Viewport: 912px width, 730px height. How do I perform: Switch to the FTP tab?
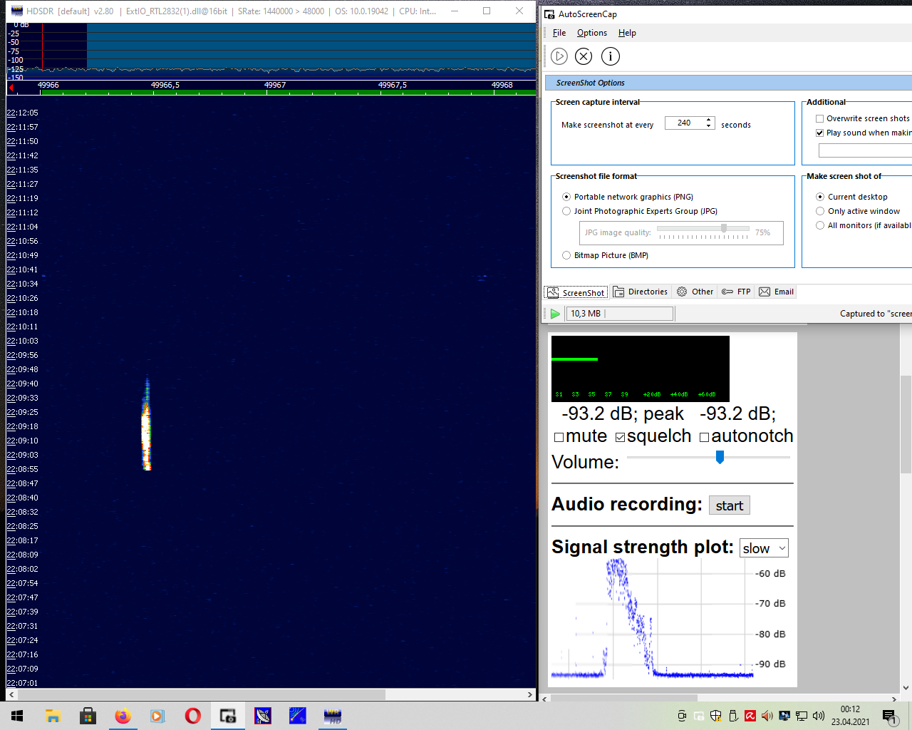(x=736, y=292)
